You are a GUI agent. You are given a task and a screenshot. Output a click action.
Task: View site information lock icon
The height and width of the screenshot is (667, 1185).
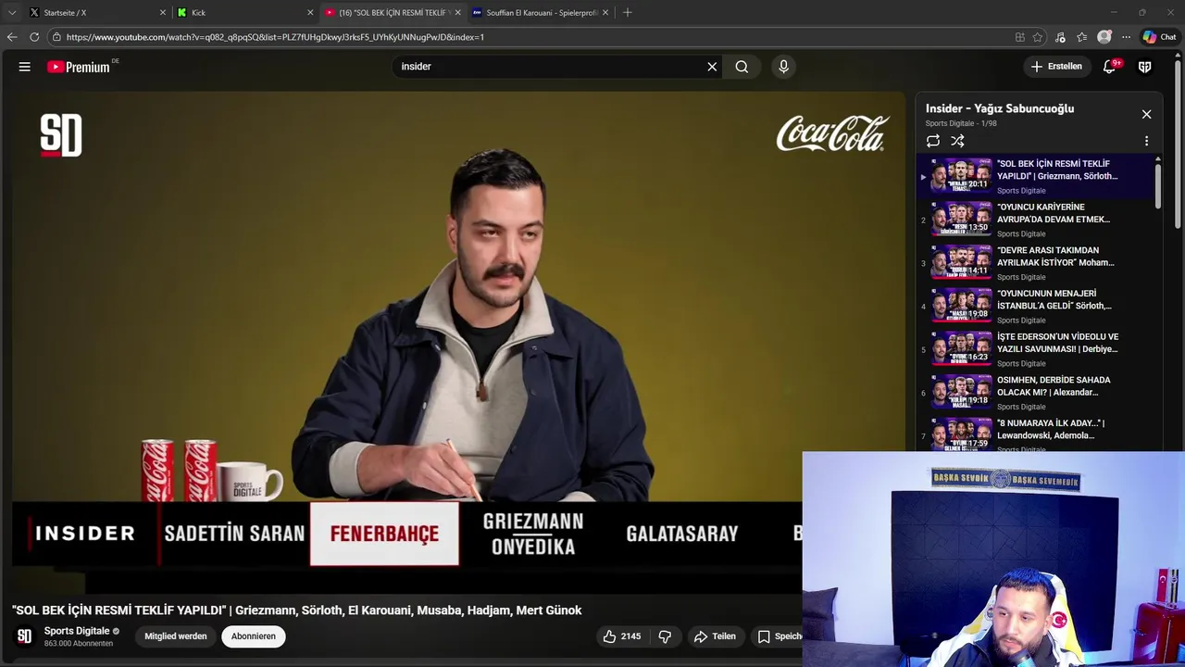[x=56, y=37]
